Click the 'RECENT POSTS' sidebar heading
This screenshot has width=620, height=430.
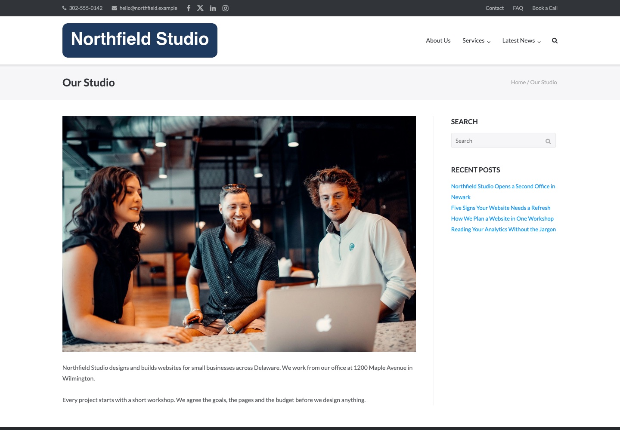(x=475, y=170)
